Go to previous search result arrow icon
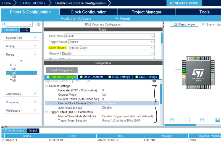Screen dimensions: 221x143 (x=78, y=81)
